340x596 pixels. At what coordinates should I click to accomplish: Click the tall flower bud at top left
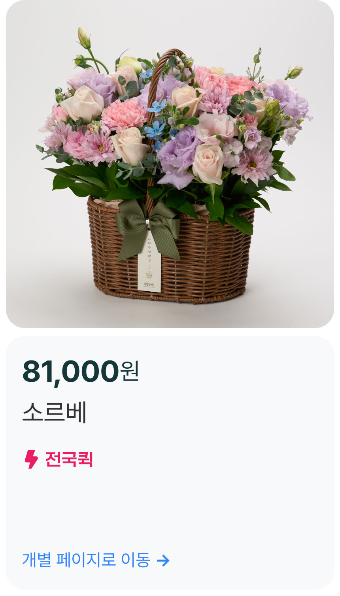point(84,38)
